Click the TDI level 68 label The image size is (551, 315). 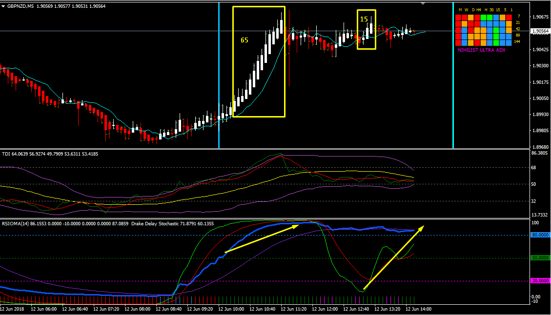[533, 168]
